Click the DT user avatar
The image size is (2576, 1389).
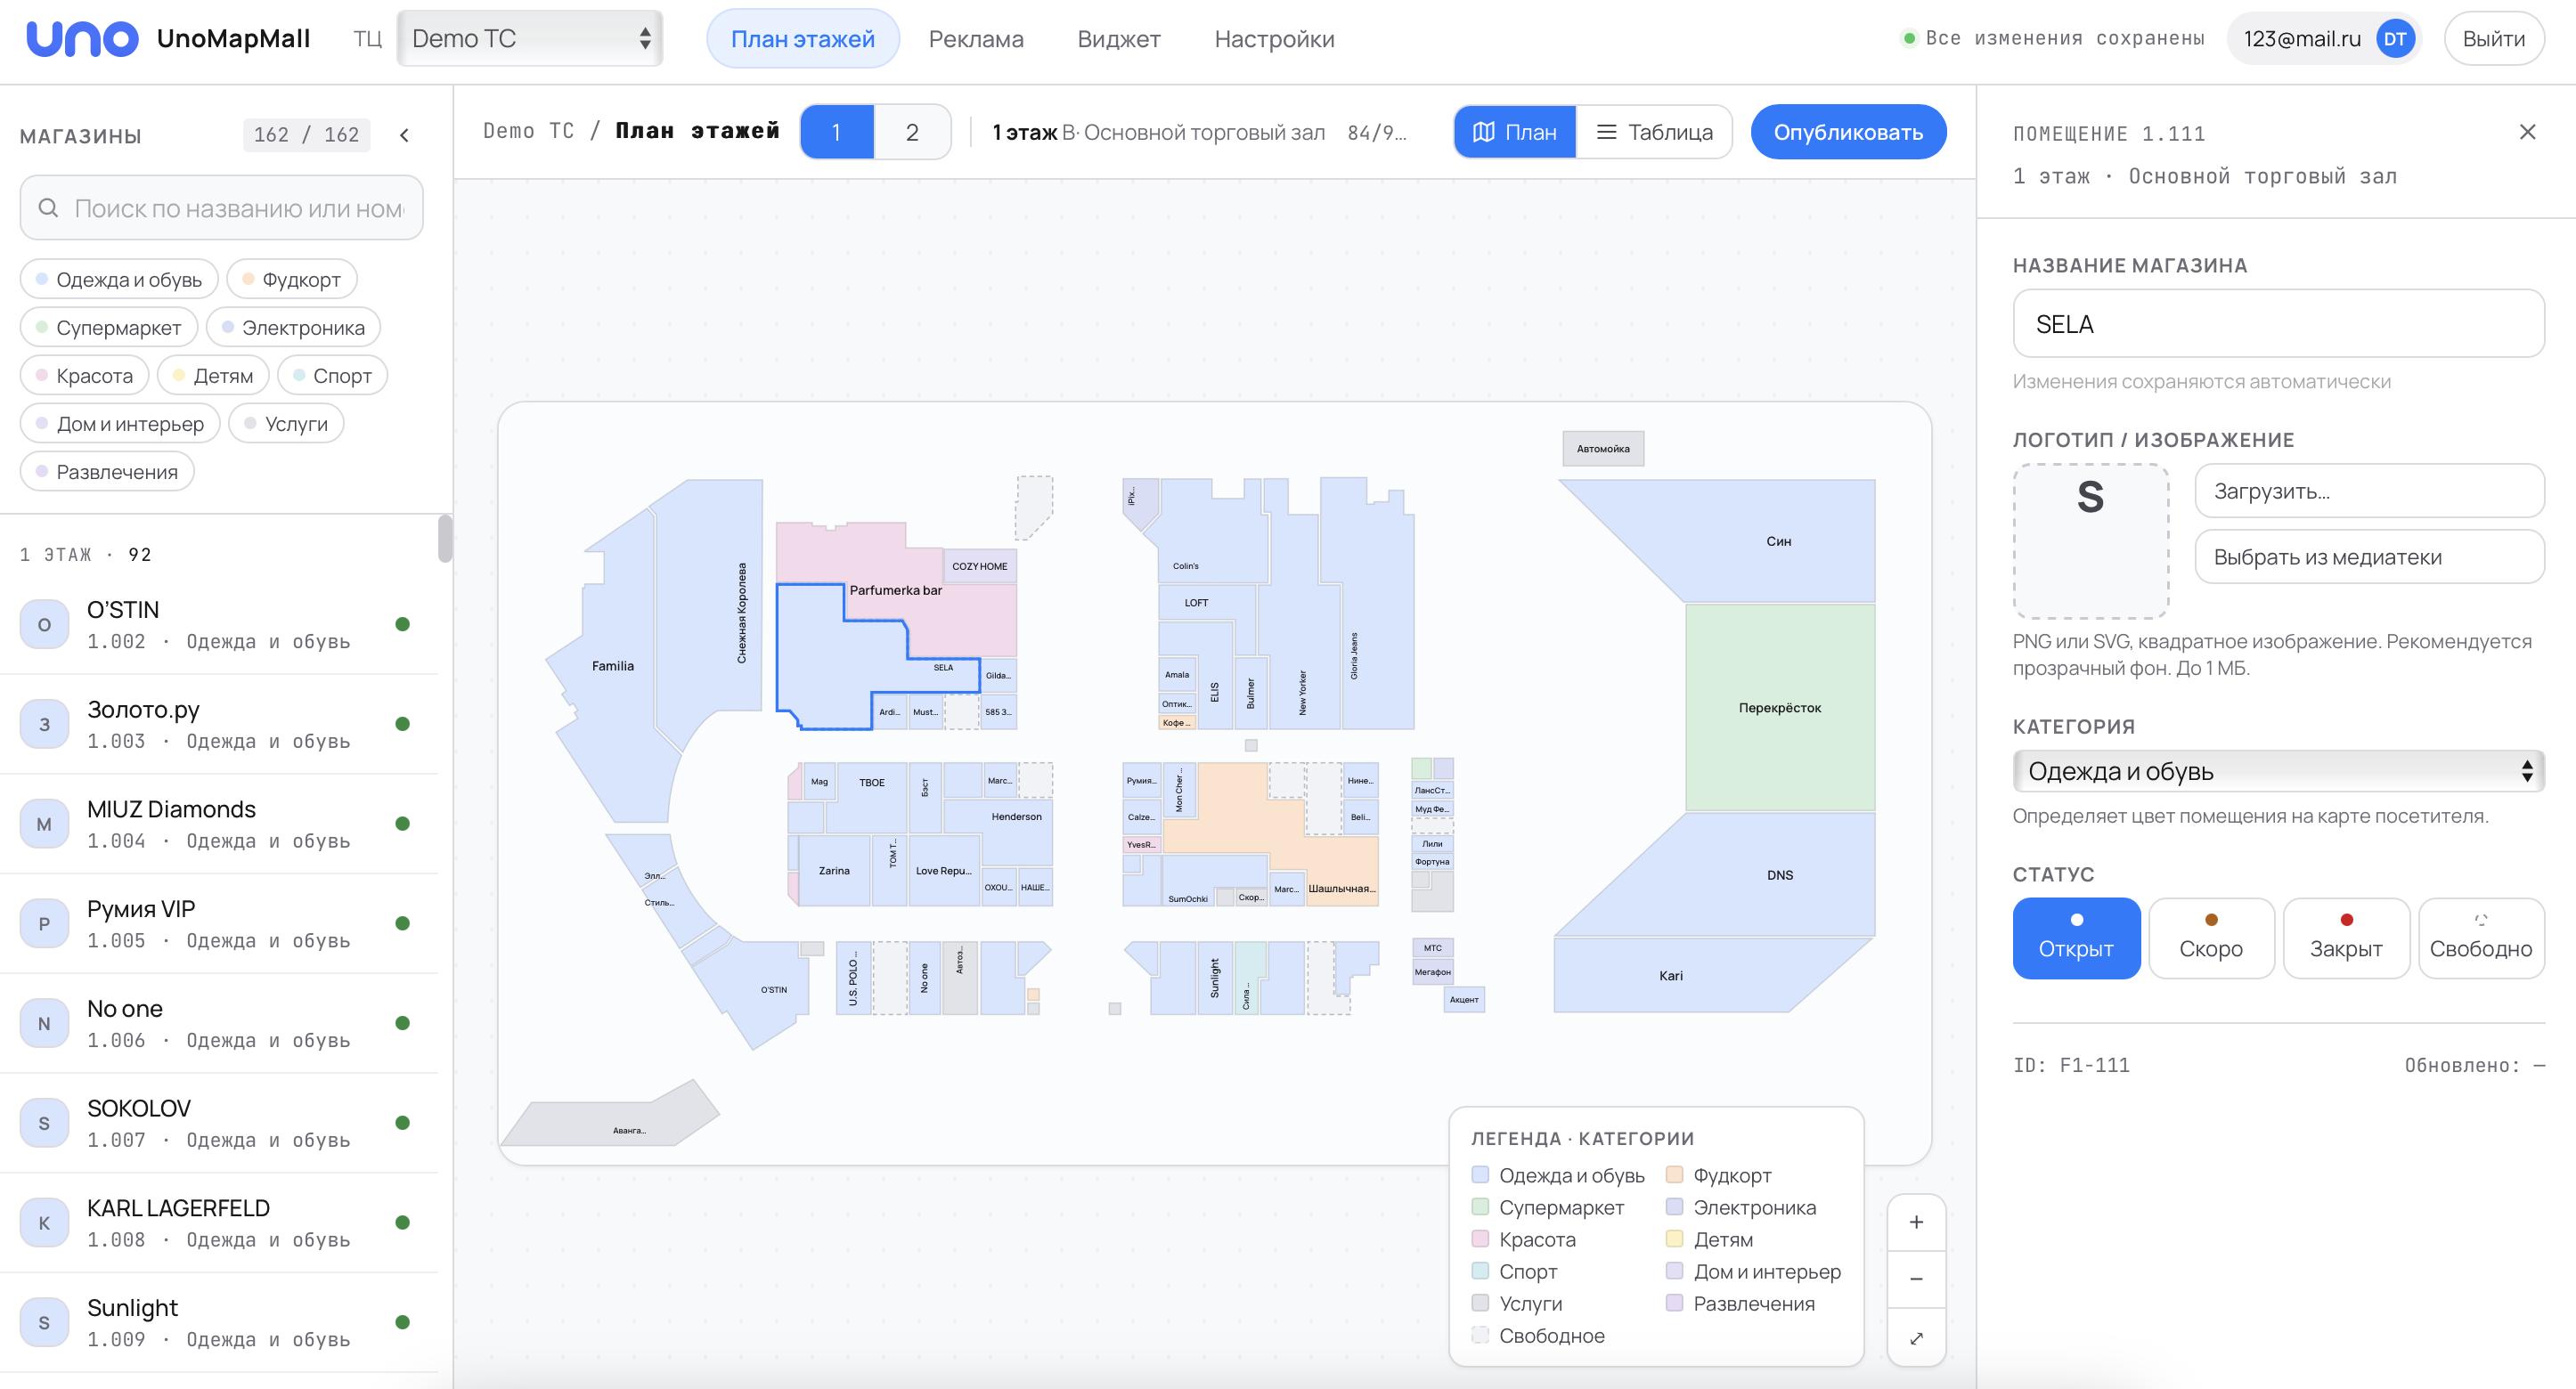2394,39
